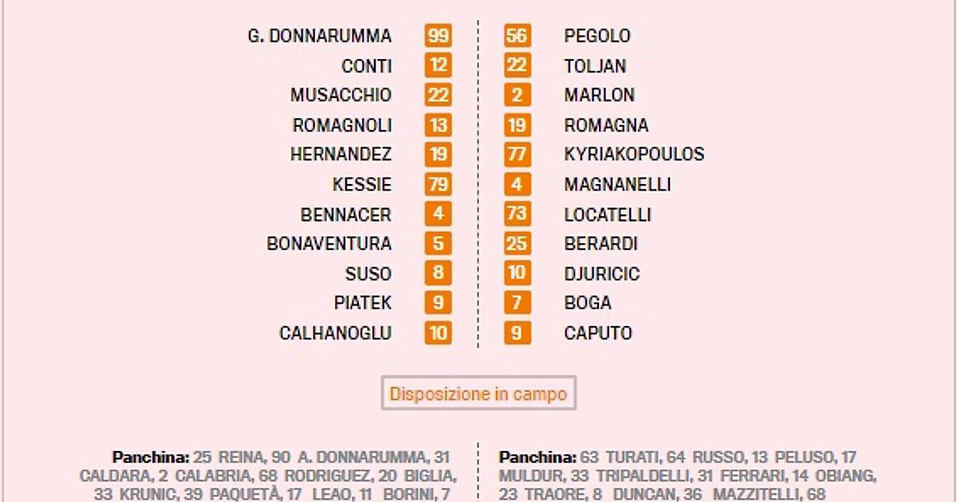Viewport: 957px width, 502px height.
Task: Click the number 8 badge beside Suso
Action: [438, 274]
